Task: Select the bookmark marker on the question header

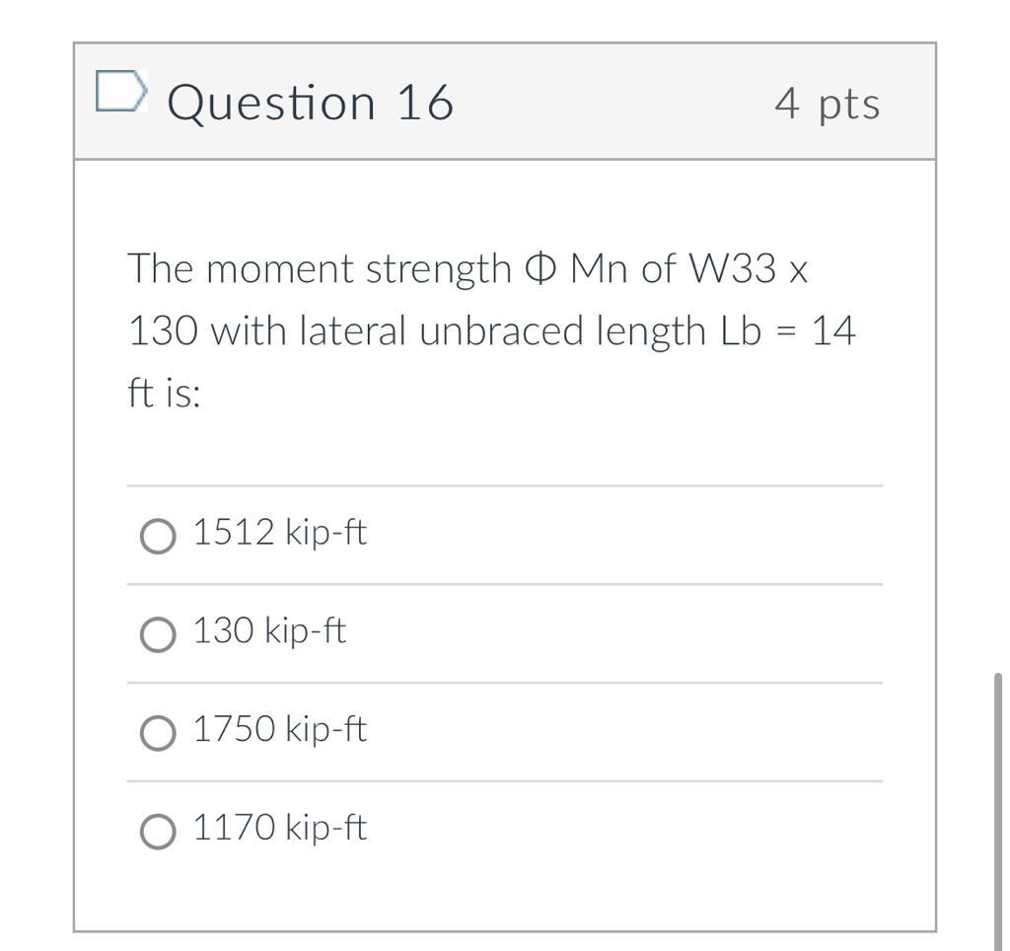Action: [x=119, y=92]
